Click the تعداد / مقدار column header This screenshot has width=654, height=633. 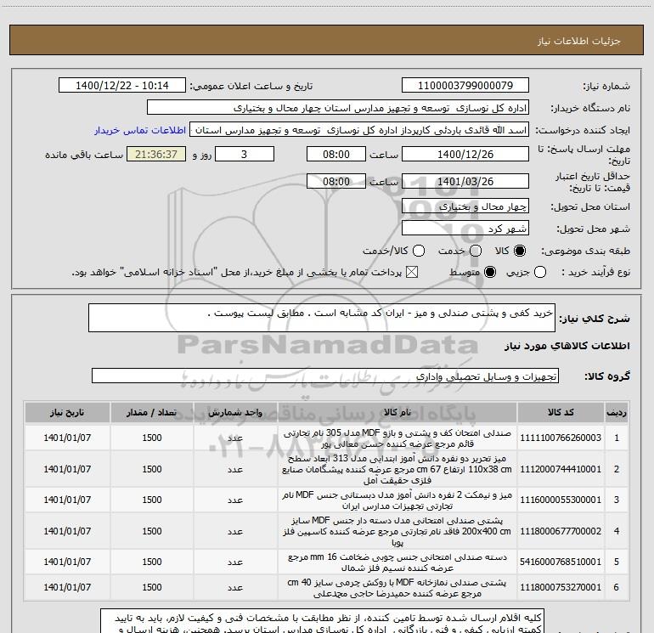pos(152,413)
